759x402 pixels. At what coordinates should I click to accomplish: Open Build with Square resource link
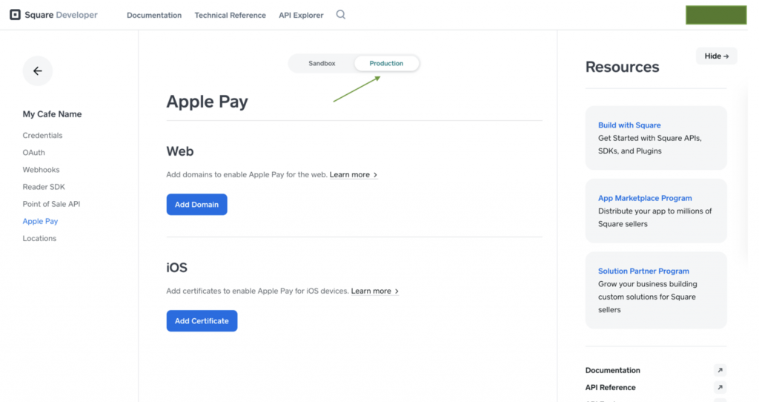pyautogui.click(x=629, y=125)
